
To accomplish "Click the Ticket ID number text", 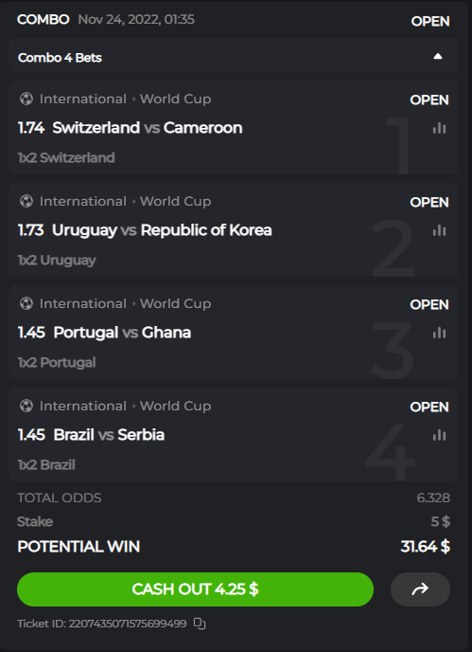I will (x=128, y=624).
